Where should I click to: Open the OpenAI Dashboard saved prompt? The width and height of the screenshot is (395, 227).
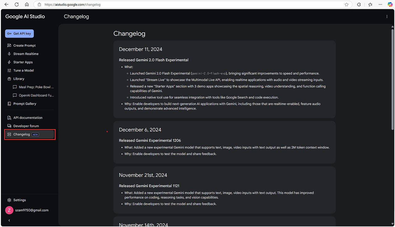click(34, 95)
